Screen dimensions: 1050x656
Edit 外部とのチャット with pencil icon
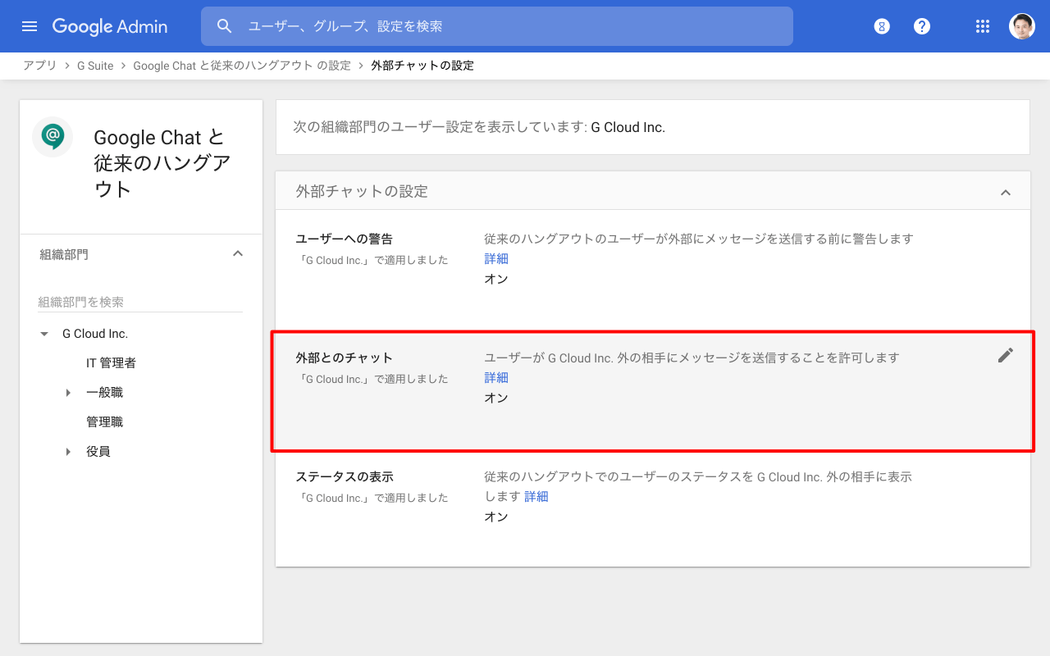tap(1006, 355)
